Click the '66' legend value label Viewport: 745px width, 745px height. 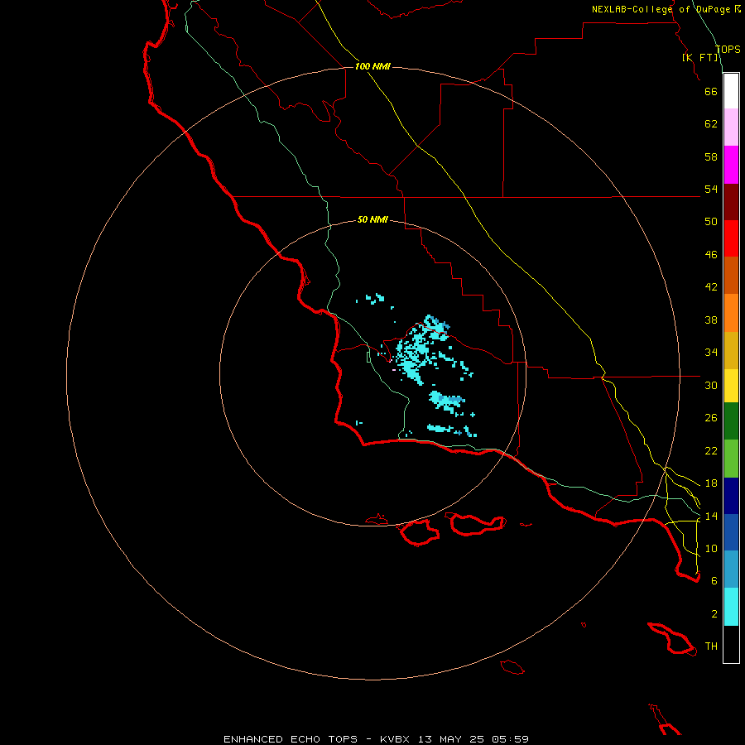click(x=711, y=92)
